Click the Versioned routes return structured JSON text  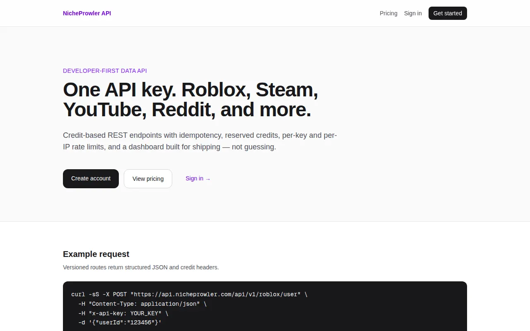pyautogui.click(x=141, y=267)
